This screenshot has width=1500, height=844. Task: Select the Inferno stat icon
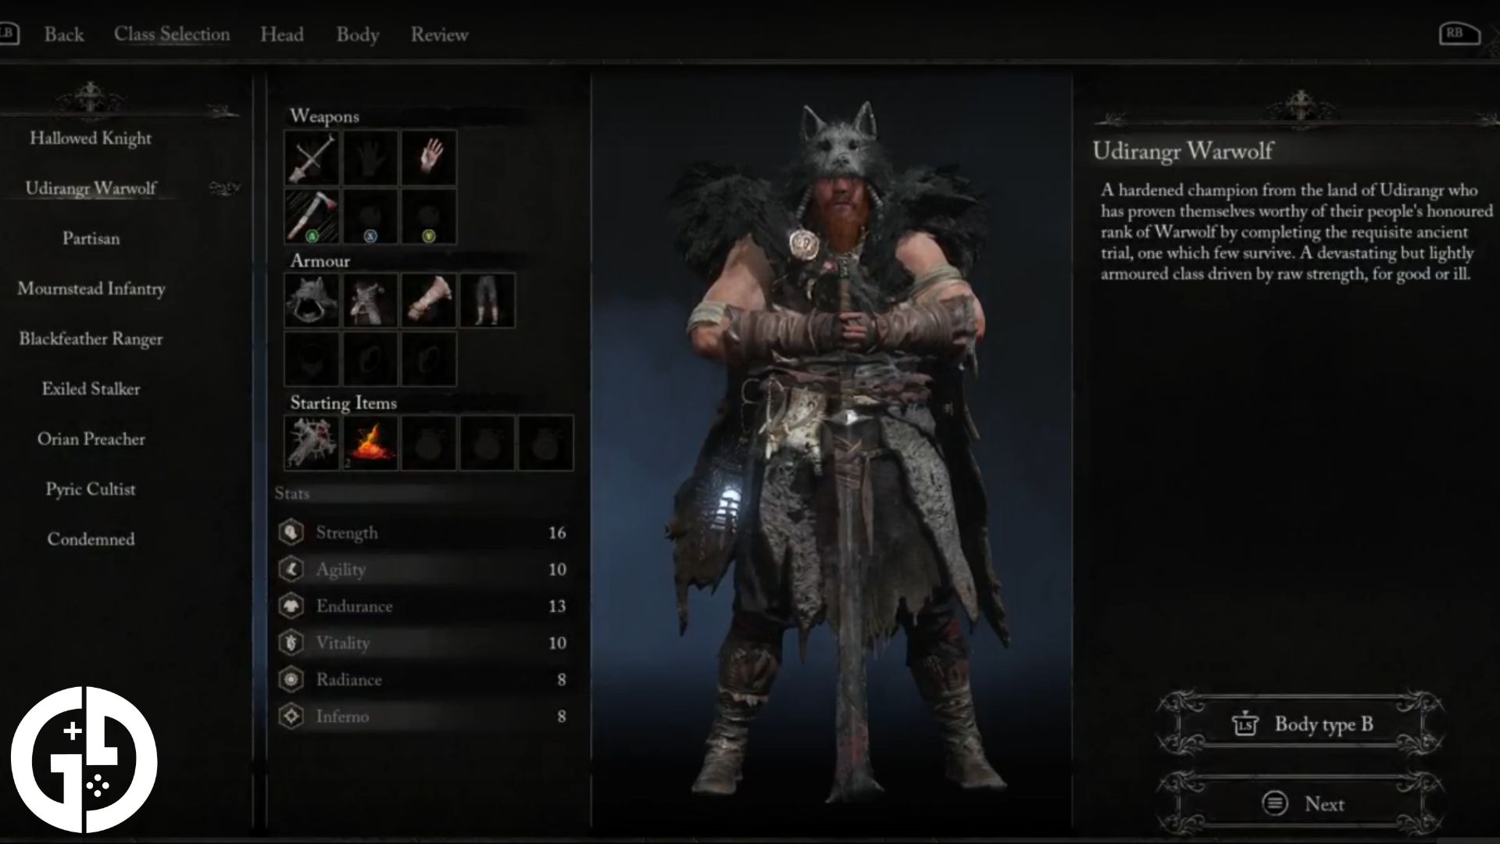[x=291, y=716]
